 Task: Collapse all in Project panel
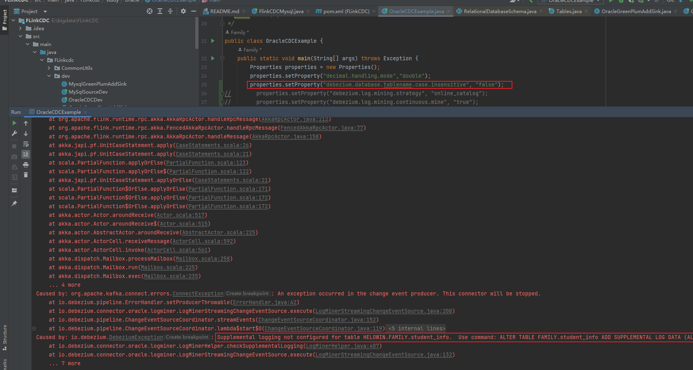point(170,11)
